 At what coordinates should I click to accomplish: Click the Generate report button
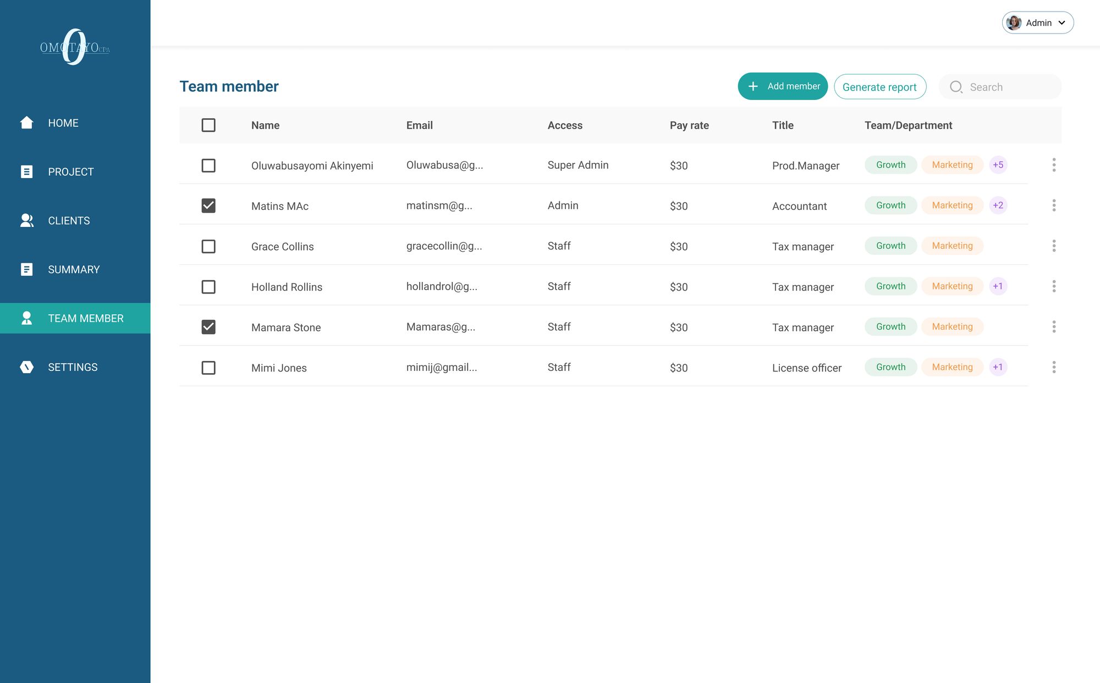879,87
